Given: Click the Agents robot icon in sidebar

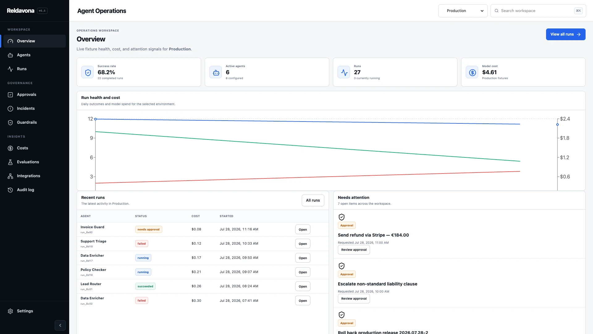Looking at the screenshot, I should (x=10, y=55).
